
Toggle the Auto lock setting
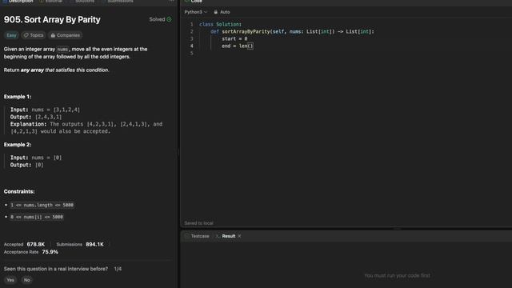(x=222, y=12)
